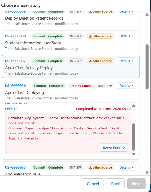Viewport: 151px width, 192px height.
Task: Click the Add Validation Rule title
Action: click(23, 174)
